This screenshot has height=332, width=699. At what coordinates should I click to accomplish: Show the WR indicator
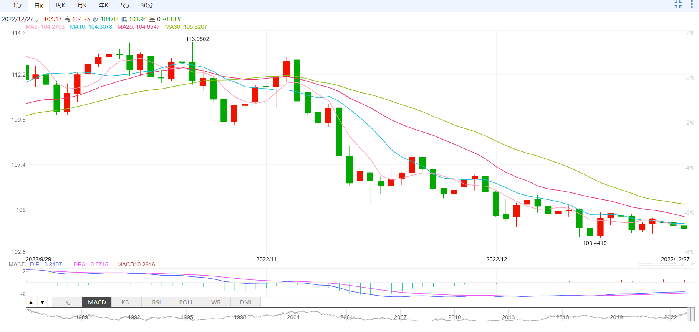(216, 302)
